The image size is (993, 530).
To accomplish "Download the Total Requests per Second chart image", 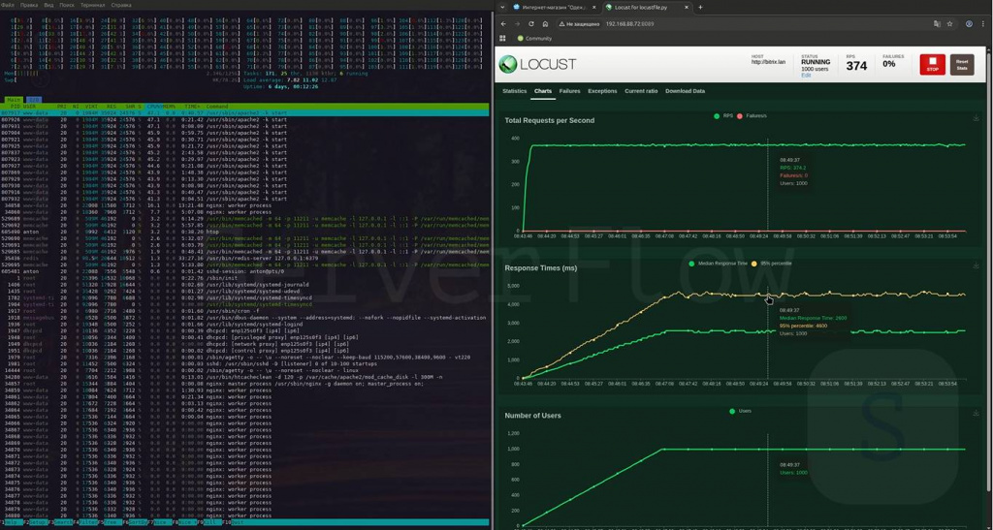I will [x=976, y=117].
